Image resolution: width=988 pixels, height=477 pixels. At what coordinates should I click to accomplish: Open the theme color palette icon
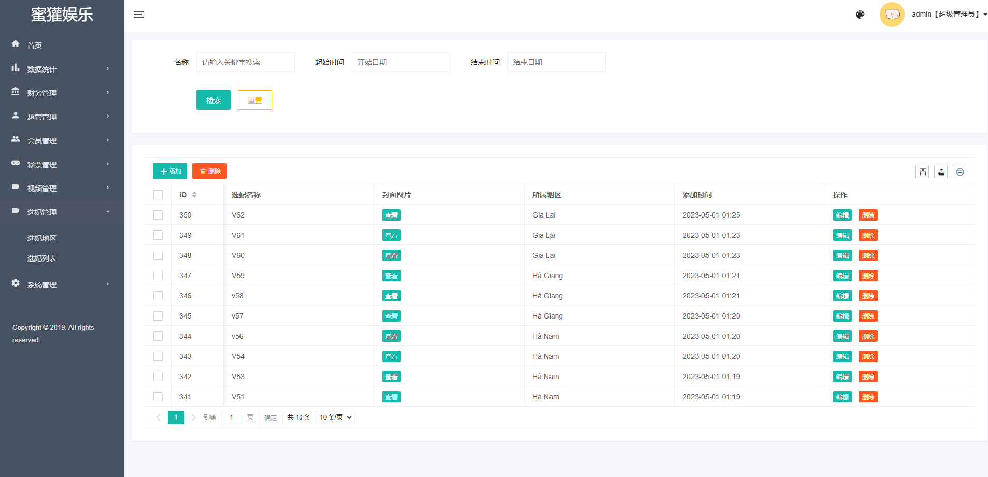pos(860,15)
